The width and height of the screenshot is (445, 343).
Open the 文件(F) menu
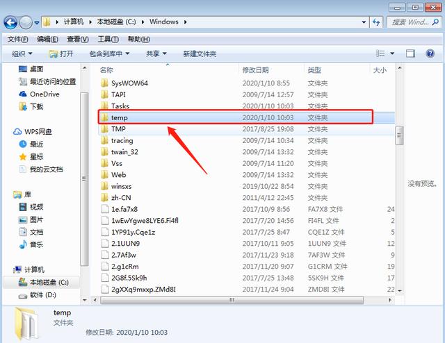click(17, 39)
